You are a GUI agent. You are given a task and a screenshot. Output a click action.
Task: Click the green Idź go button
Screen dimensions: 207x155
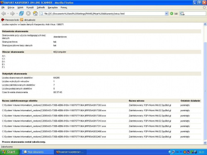[x=174, y=14]
